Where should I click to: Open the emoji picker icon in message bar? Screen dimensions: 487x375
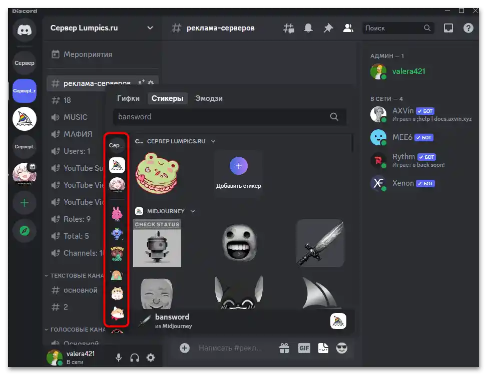click(x=342, y=348)
